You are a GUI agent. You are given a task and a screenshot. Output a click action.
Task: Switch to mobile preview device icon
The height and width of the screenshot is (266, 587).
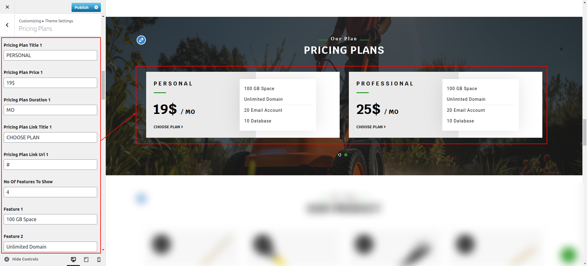(99, 260)
